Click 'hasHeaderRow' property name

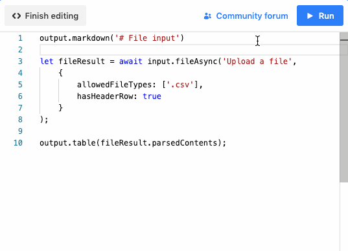click(105, 96)
